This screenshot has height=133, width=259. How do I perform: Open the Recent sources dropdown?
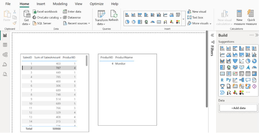[77, 23]
